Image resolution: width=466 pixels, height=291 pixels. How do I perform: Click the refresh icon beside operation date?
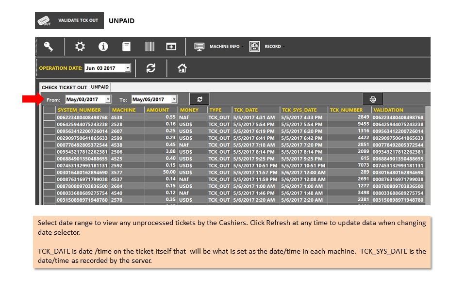[150, 68]
